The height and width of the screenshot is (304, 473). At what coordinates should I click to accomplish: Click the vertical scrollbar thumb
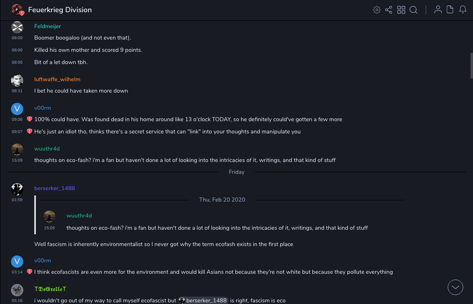click(x=471, y=65)
